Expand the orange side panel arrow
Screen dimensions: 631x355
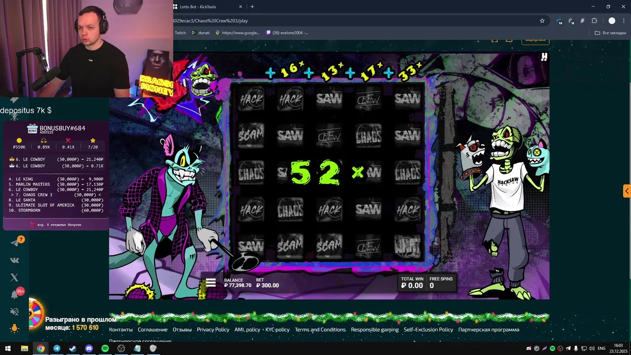click(x=627, y=191)
